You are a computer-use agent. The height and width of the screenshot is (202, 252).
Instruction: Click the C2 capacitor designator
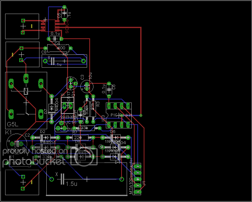pos(27,135)
